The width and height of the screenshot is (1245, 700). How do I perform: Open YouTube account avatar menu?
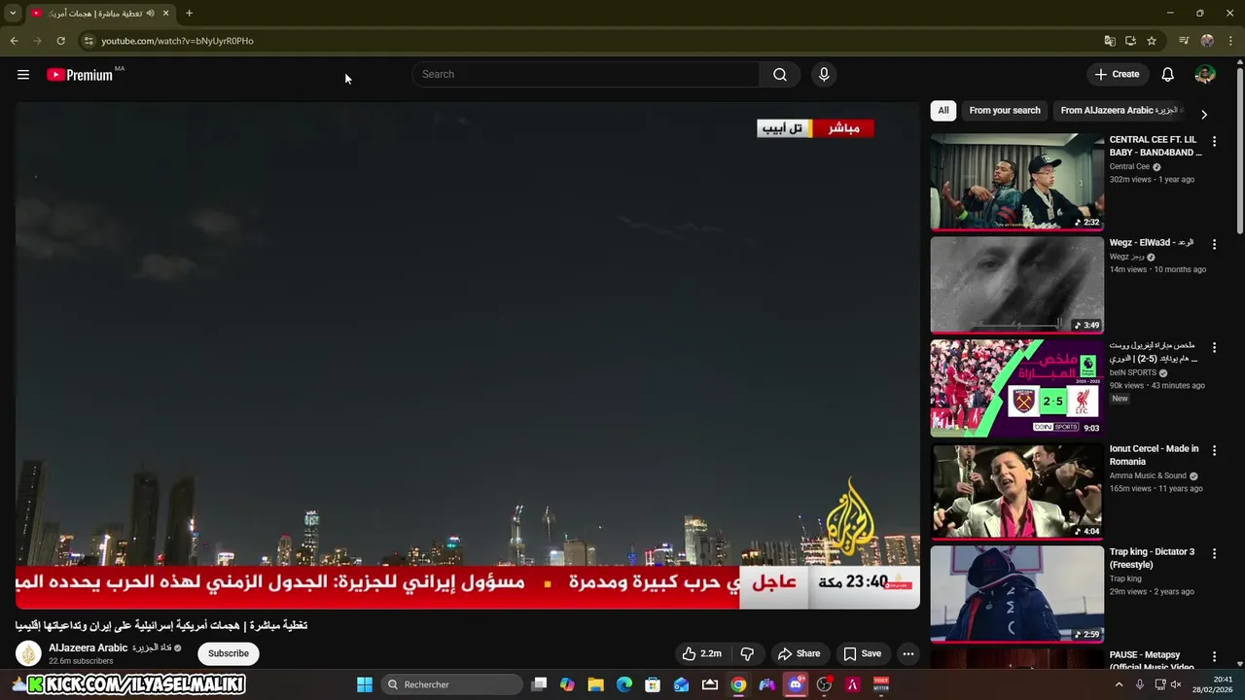click(x=1204, y=75)
